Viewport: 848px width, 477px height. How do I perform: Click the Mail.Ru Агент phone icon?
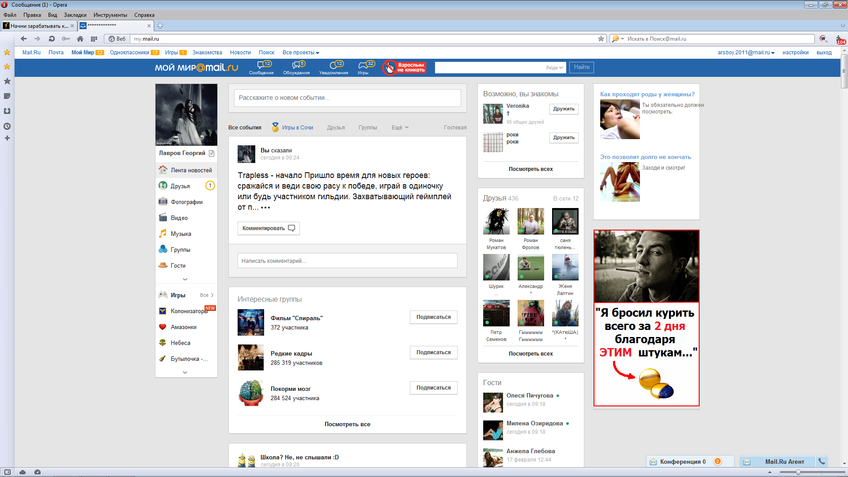821,461
